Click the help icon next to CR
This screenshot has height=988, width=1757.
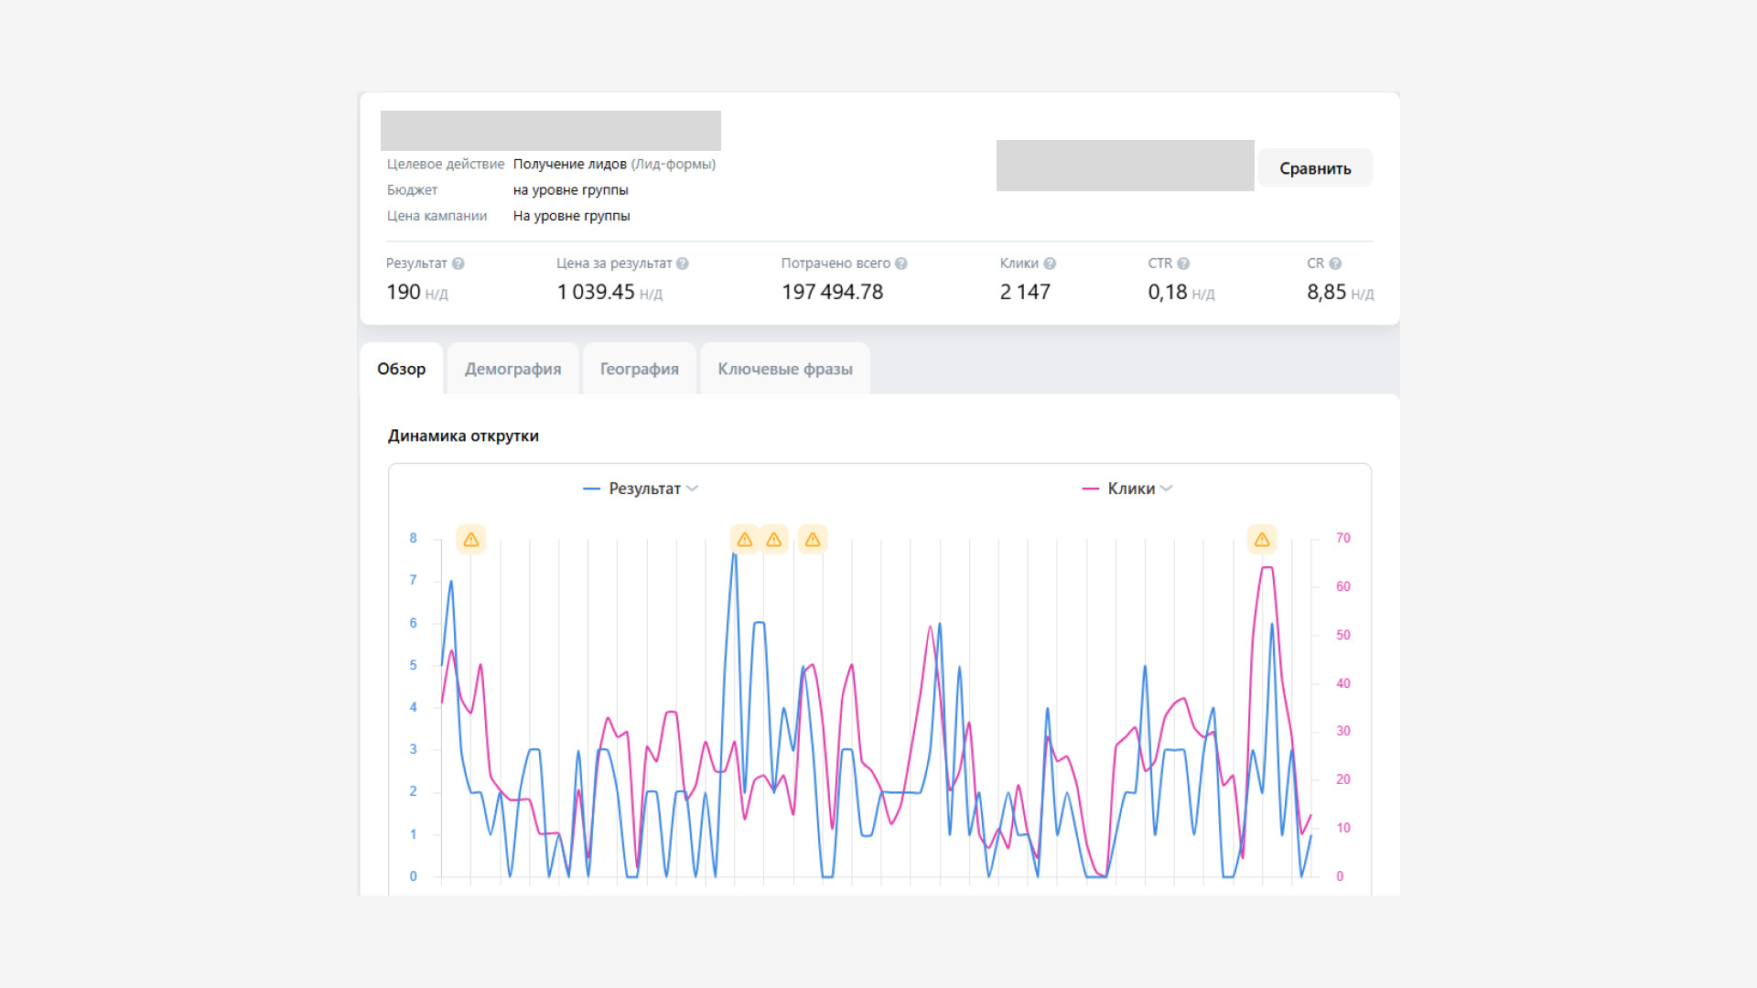[x=1335, y=263]
